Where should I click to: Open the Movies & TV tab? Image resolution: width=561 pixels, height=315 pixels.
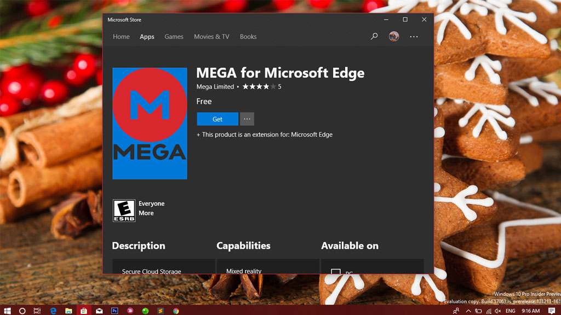click(211, 37)
